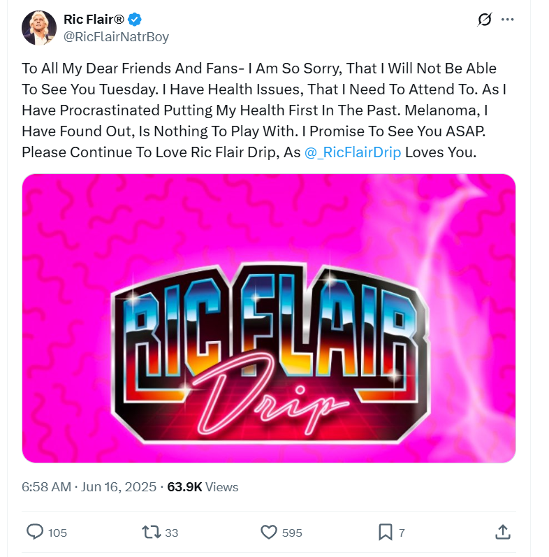Repost using the arrows repost icon
This screenshot has height=557, width=549.
(151, 533)
